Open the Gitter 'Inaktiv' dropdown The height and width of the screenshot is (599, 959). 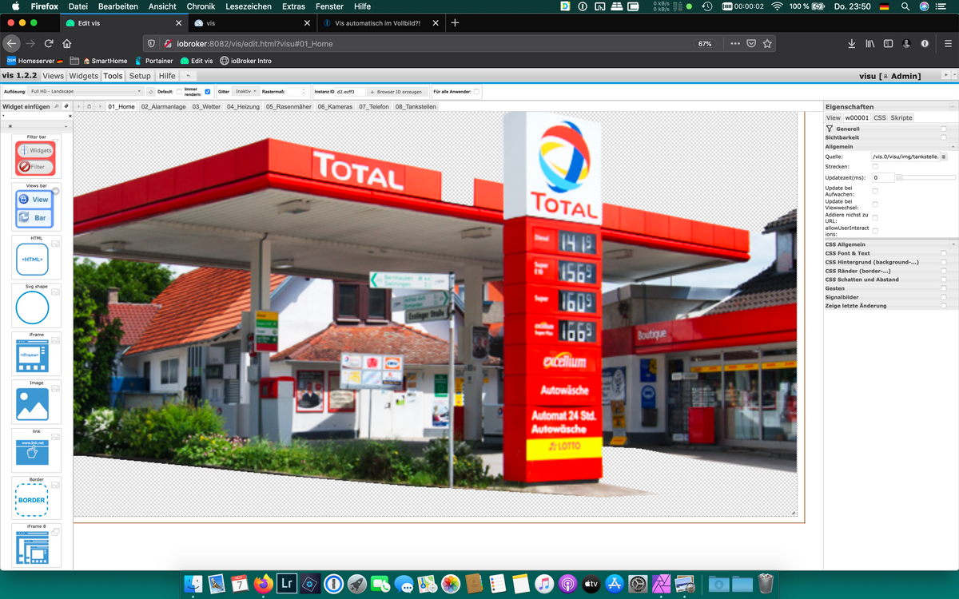245,92
